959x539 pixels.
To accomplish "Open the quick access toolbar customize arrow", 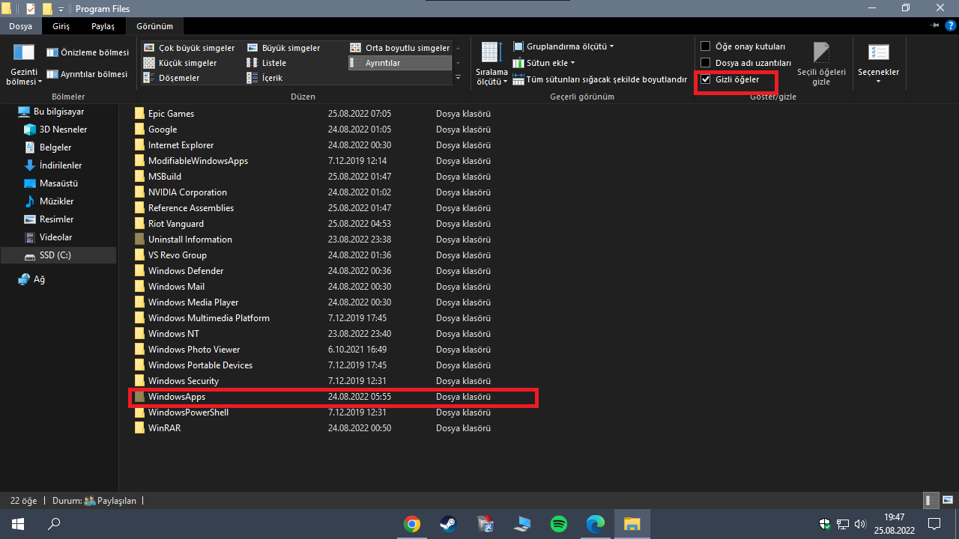I will click(x=61, y=9).
